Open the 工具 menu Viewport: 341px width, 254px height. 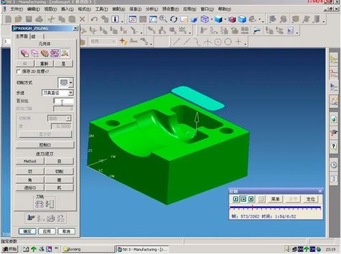coord(101,9)
